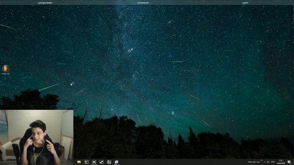Click the Рабочий стол taskbar toolbar label
This screenshot has width=294, height=165.
(x=254, y=162)
